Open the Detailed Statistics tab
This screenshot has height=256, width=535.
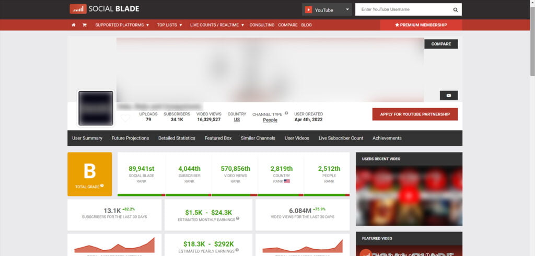click(x=177, y=138)
